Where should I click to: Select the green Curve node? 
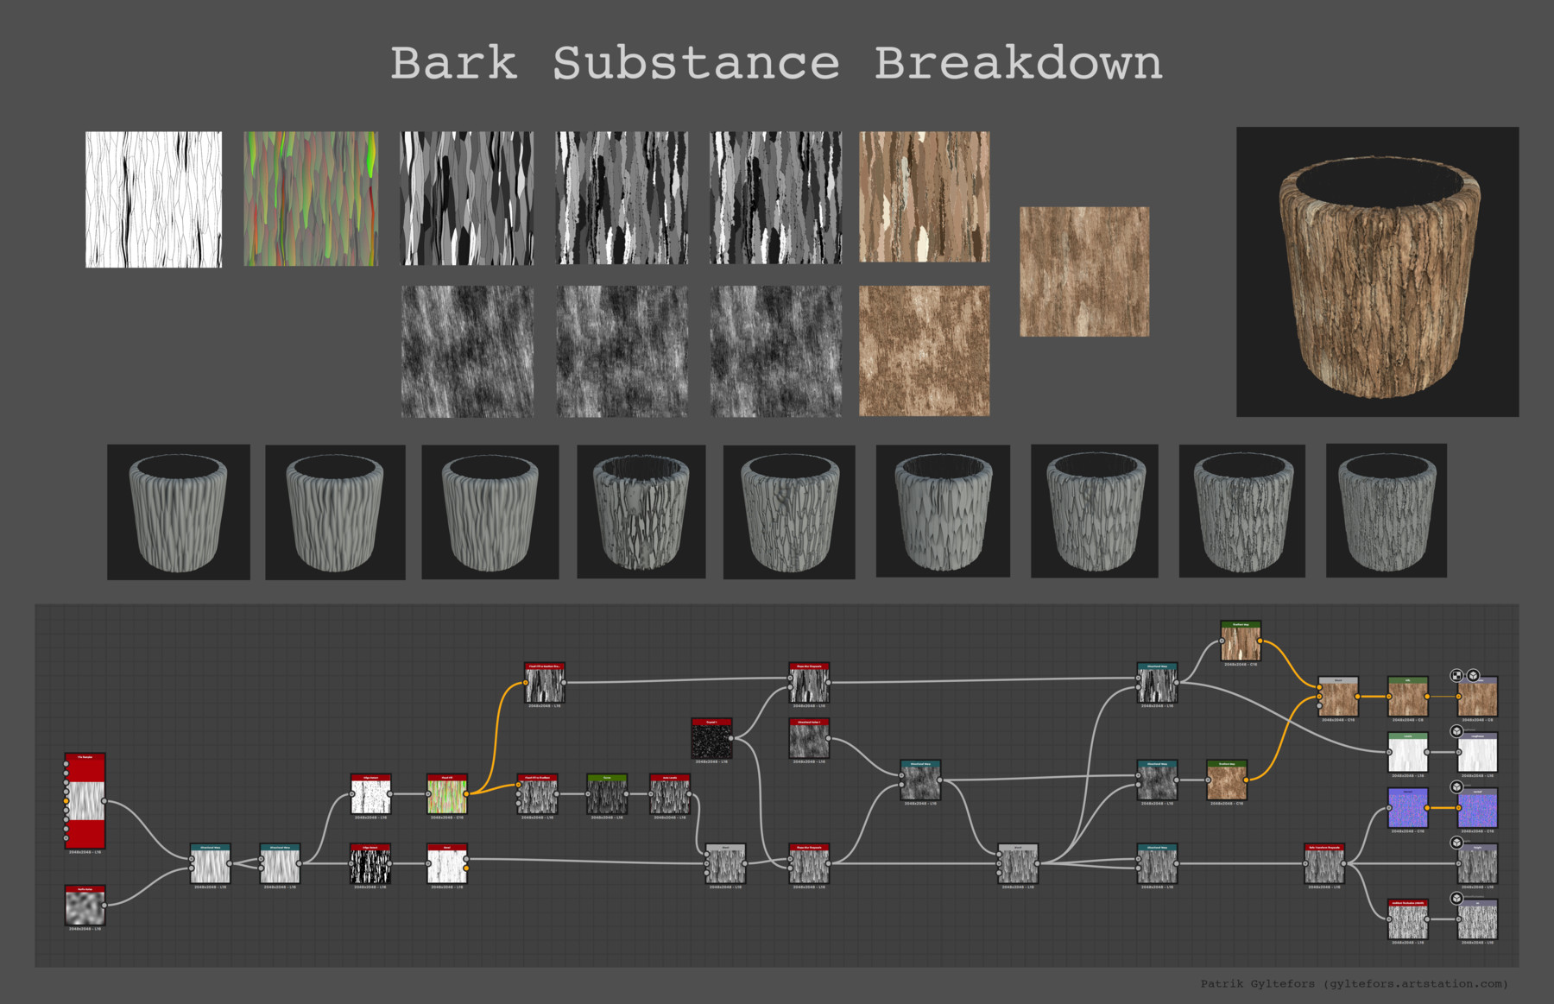607,794
